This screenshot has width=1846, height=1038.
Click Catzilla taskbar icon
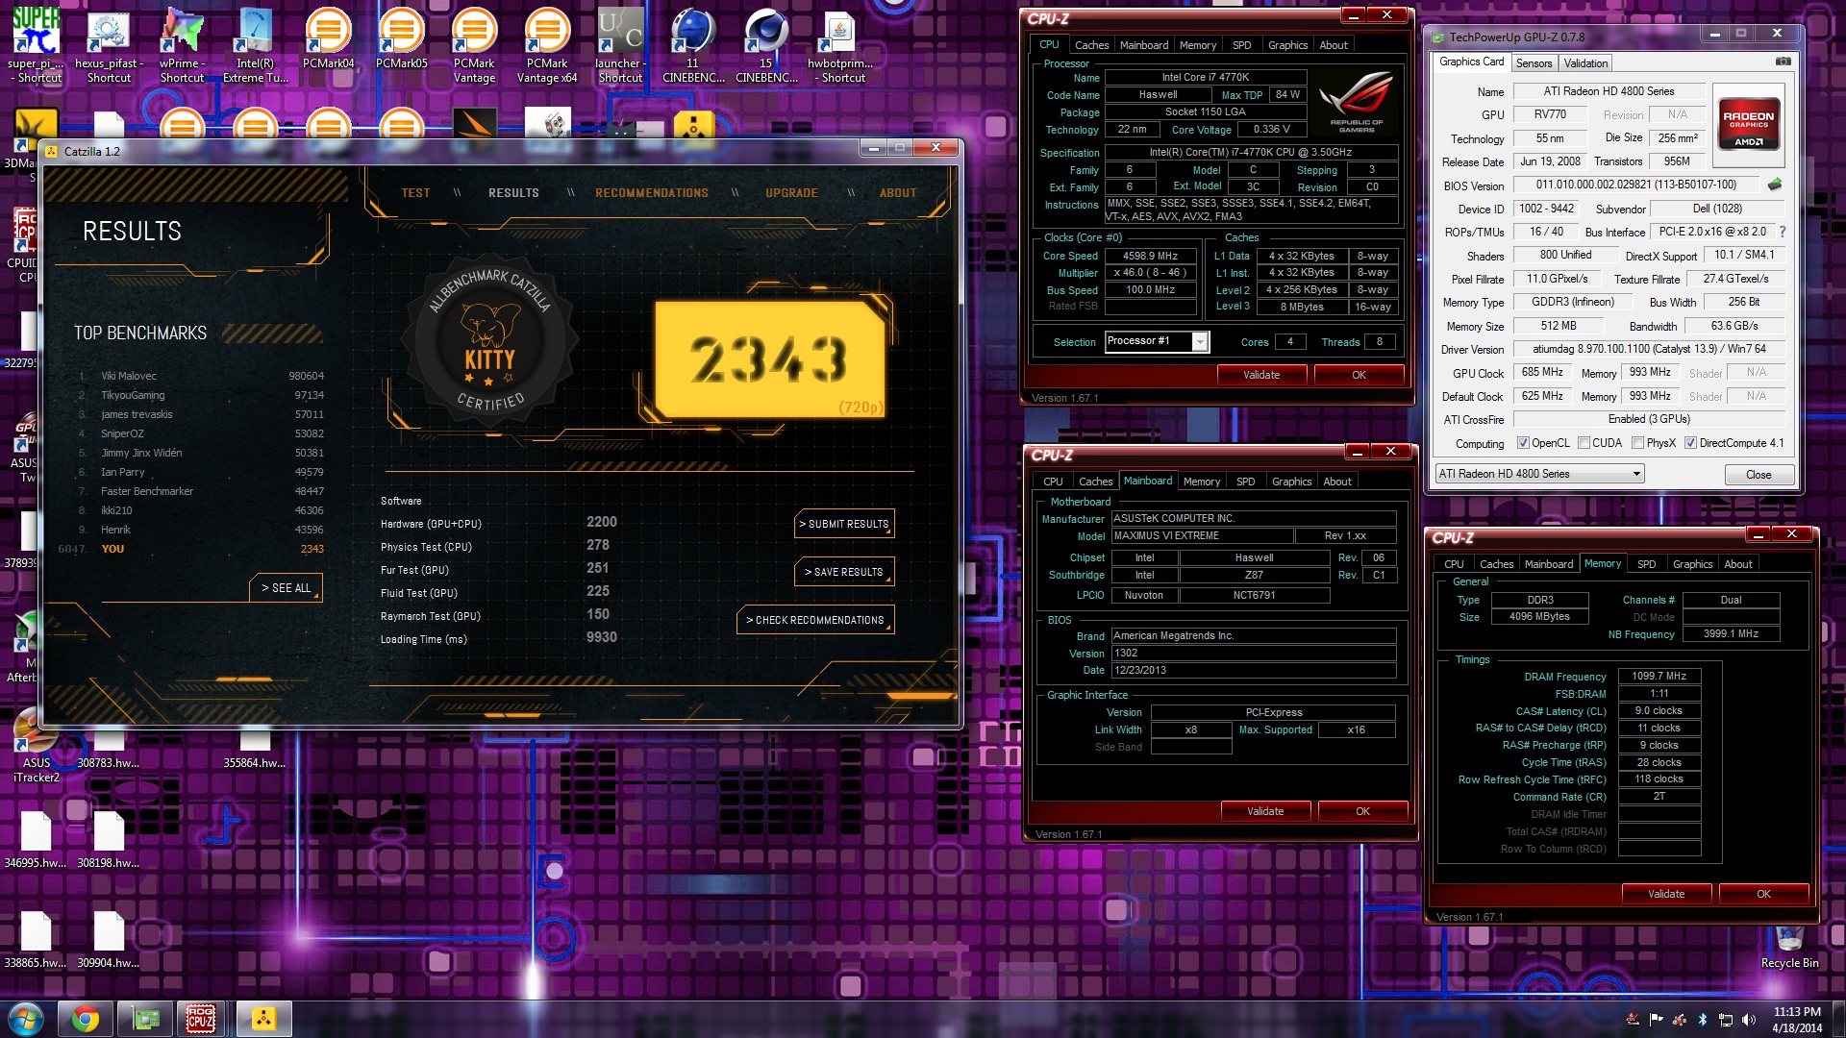click(263, 1019)
